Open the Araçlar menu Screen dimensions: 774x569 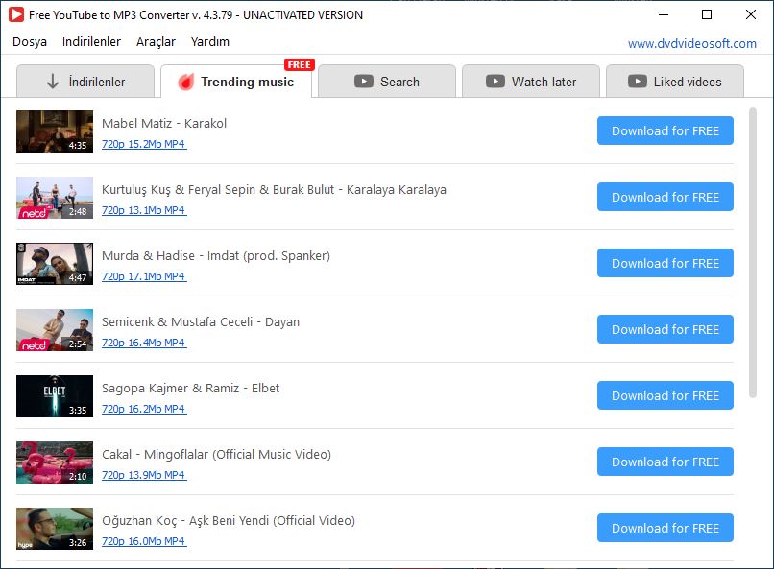tap(156, 42)
